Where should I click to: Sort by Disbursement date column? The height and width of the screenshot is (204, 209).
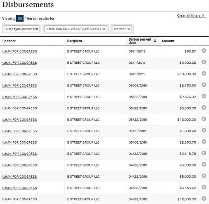pos(142,41)
